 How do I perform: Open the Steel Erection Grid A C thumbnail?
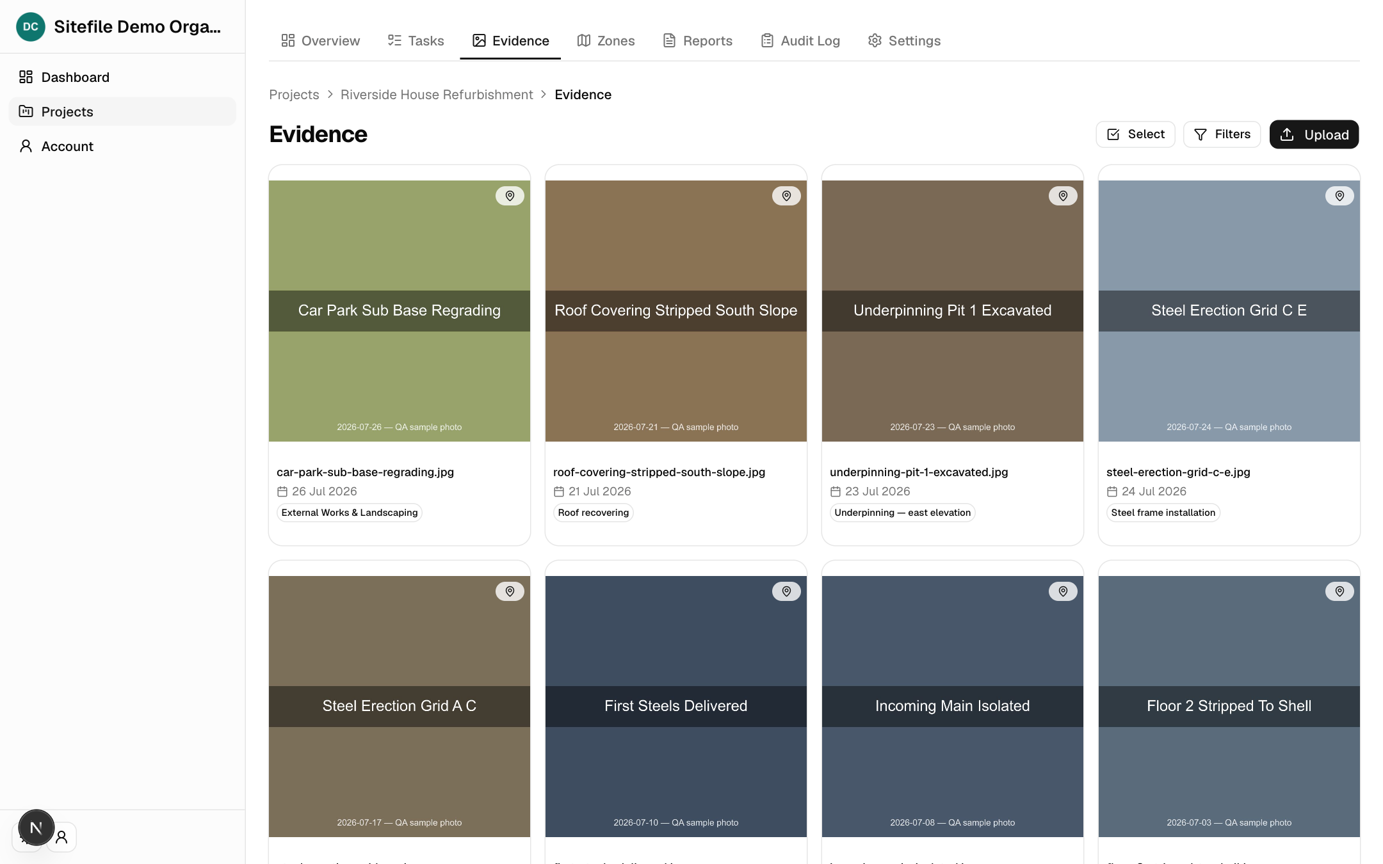(x=400, y=707)
